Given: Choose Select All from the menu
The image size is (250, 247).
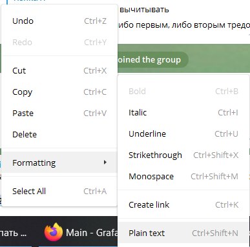Looking at the screenshot, I should click(x=59, y=191).
